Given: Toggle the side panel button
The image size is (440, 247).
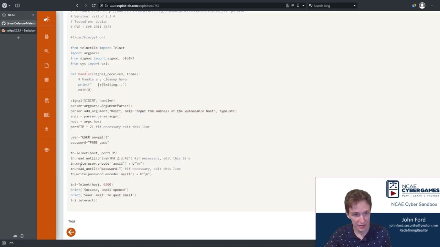Looking at the screenshot, I should pyautogui.click(x=18, y=5).
